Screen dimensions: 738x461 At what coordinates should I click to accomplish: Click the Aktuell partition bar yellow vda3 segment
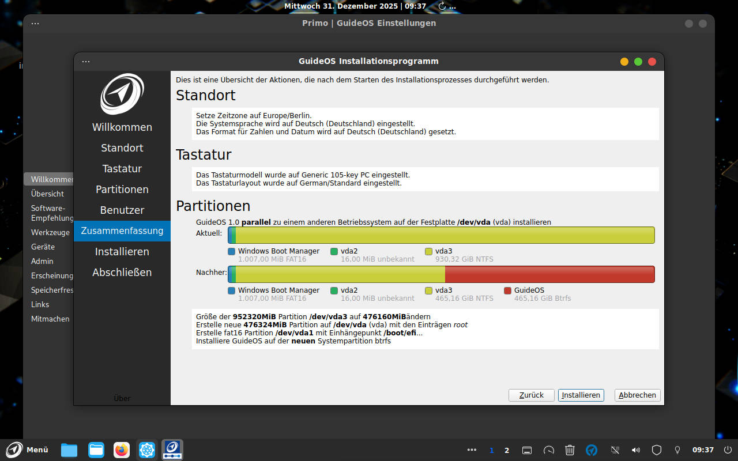(445, 235)
